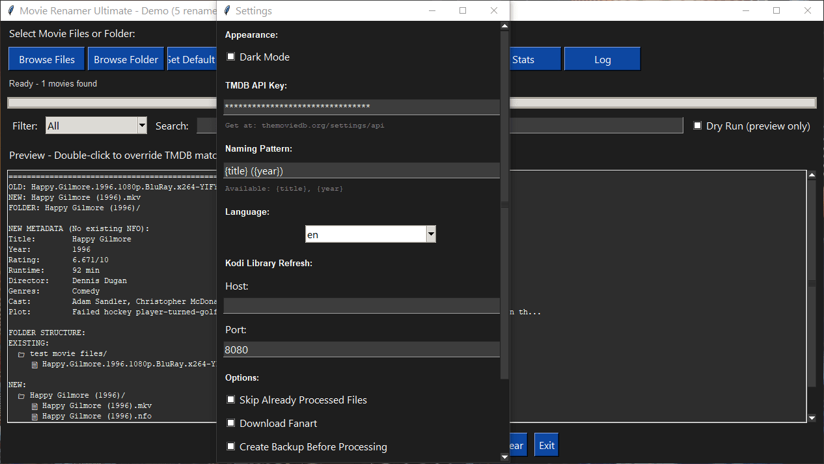Click the file icon beside Happy.Gilmore.1996.1080p release
Screen dimensions: 824x464
click(x=34, y=364)
